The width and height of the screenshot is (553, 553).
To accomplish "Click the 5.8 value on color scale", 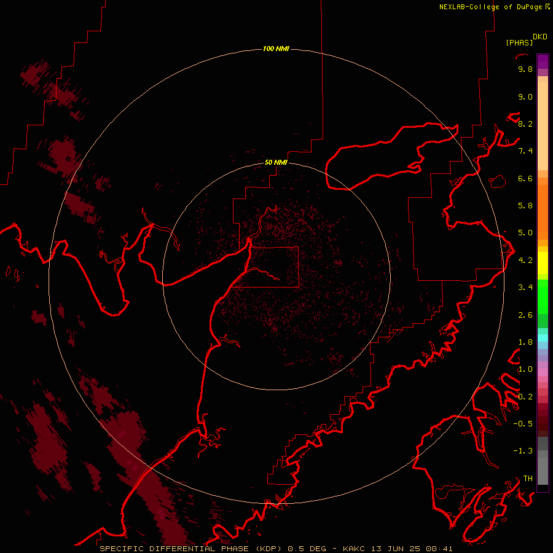I will click(525, 206).
